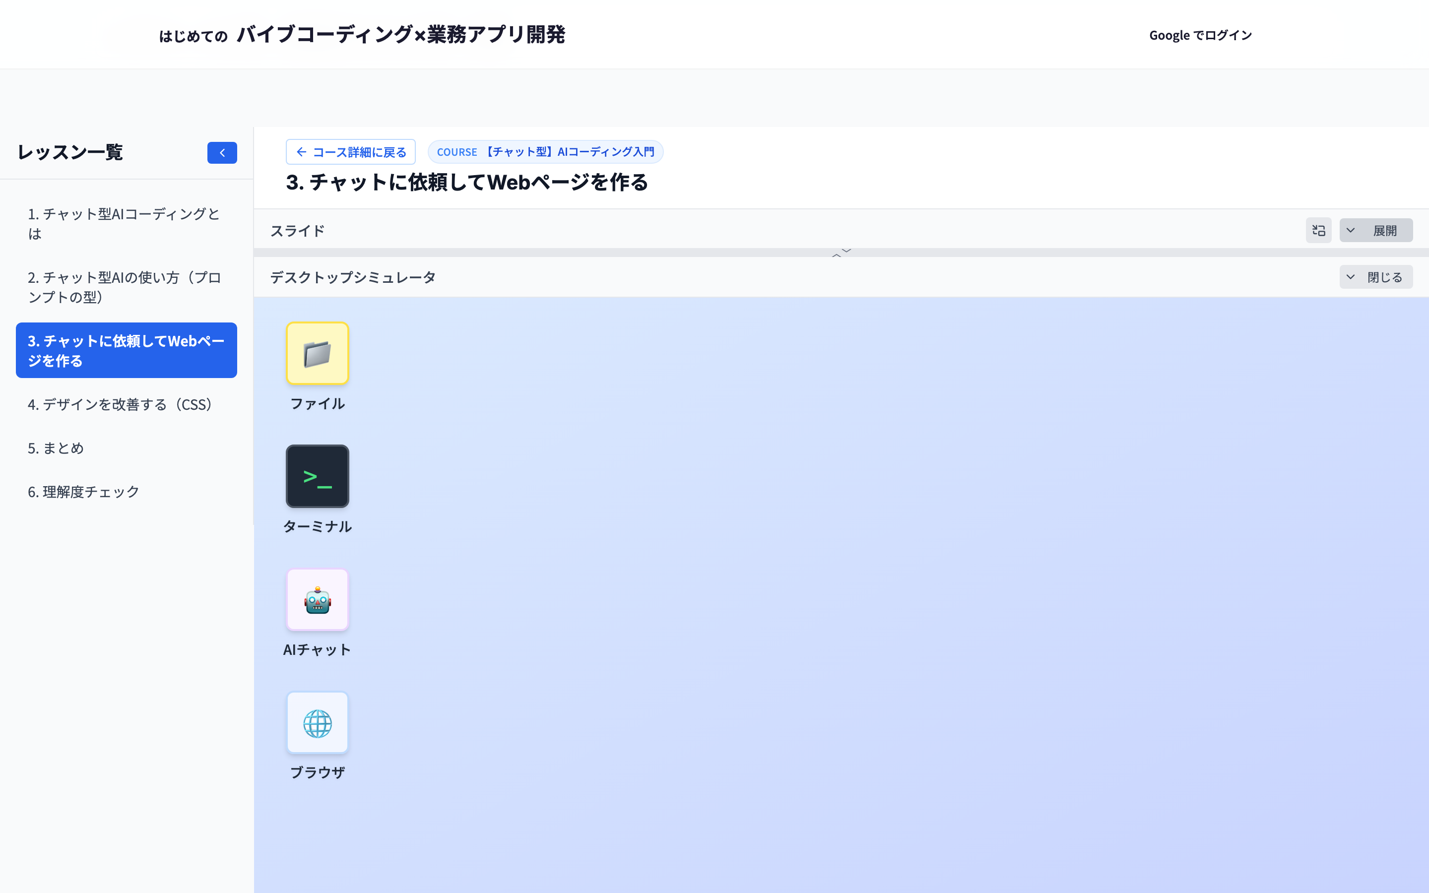The height and width of the screenshot is (893, 1429).
Task: Click the panel resize handle chevrons
Action: pos(842,253)
